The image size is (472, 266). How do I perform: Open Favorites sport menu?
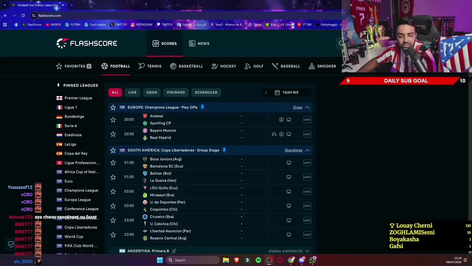(74, 66)
